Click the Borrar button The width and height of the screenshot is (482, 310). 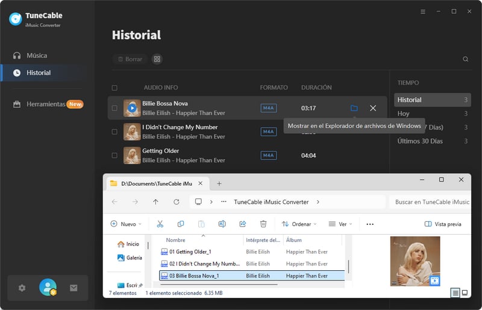coord(130,59)
